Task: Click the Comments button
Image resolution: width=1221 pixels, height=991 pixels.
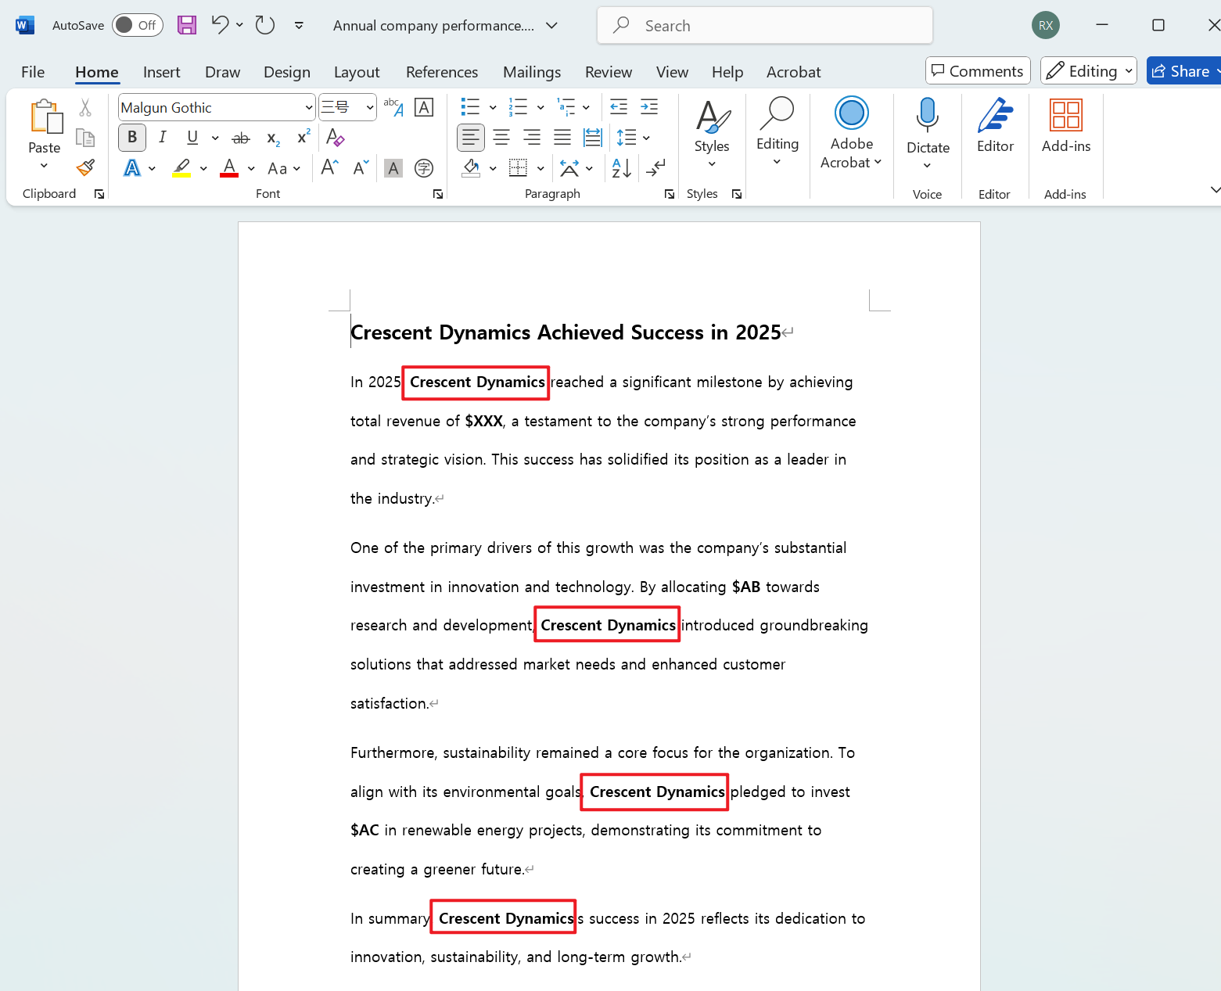Action: tap(977, 71)
